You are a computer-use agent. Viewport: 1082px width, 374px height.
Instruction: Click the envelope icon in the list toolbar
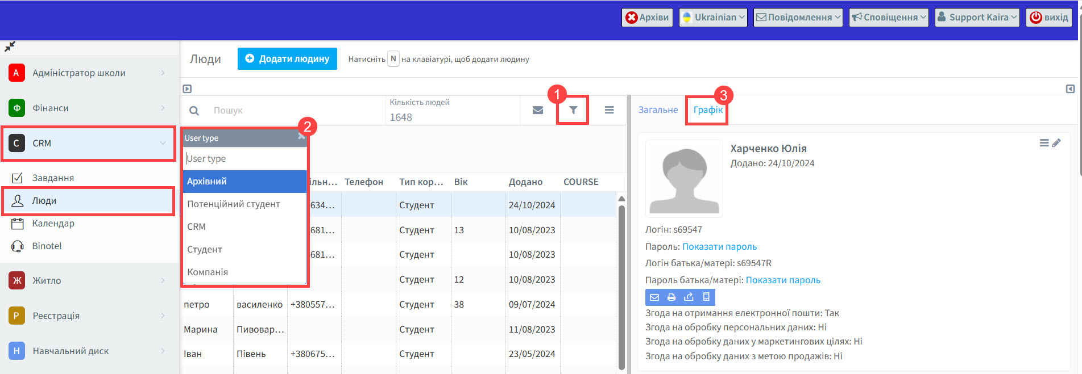538,110
